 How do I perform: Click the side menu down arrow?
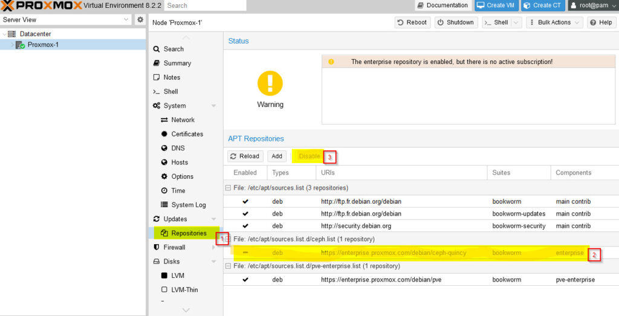(x=186, y=311)
